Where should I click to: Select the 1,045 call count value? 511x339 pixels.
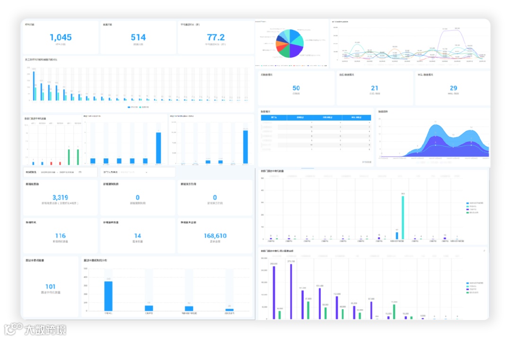61,37
